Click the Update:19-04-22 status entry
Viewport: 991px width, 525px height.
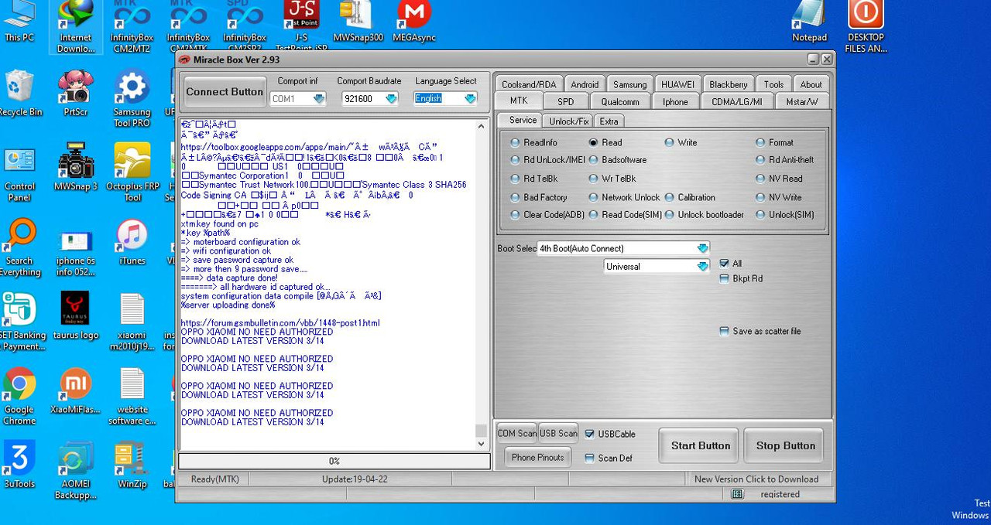[x=355, y=479]
